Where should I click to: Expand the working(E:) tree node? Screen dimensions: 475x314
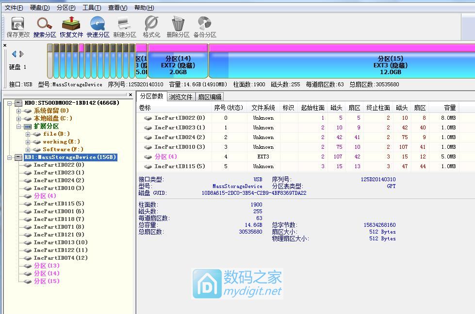[x=28, y=142]
